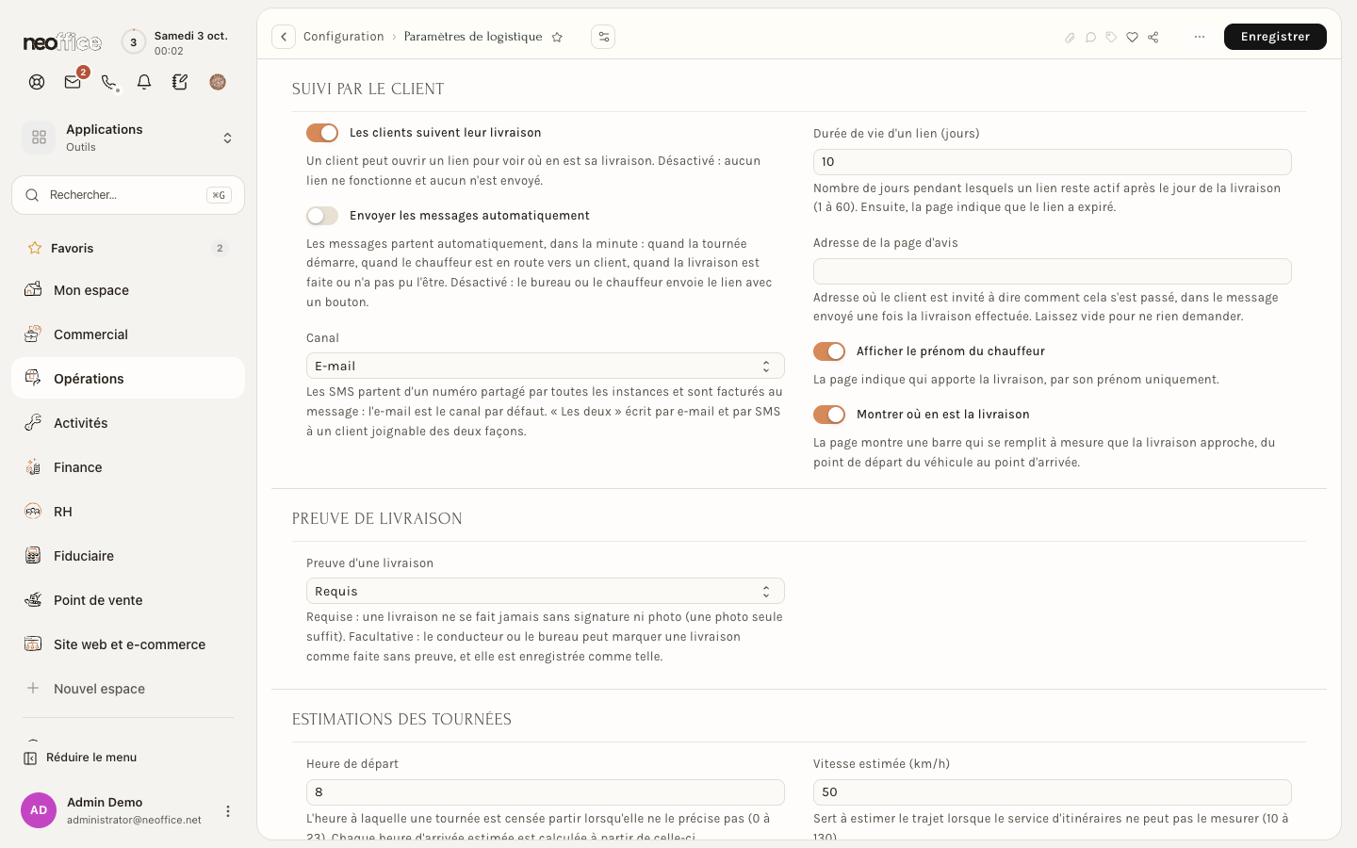Open Site web et e-commerce
Image resolution: width=1357 pixels, height=848 pixels.
[128, 644]
